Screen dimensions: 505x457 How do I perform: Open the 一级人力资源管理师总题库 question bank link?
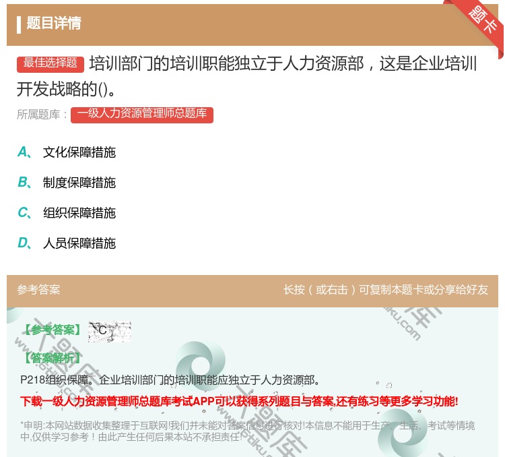point(142,114)
